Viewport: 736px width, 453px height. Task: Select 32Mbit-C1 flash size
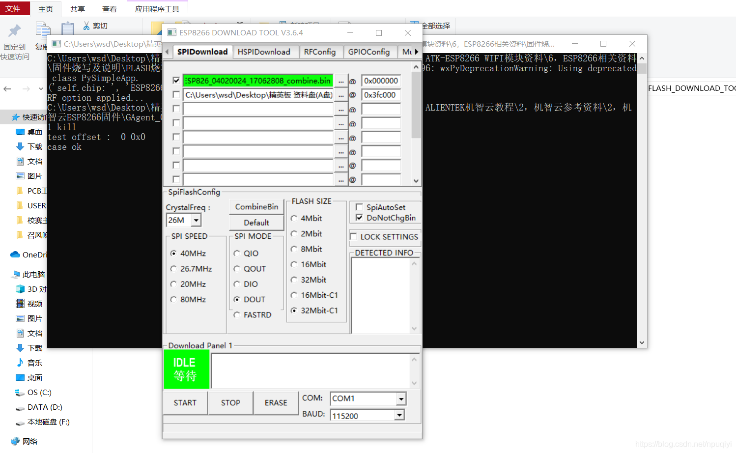(x=294, y=311)
